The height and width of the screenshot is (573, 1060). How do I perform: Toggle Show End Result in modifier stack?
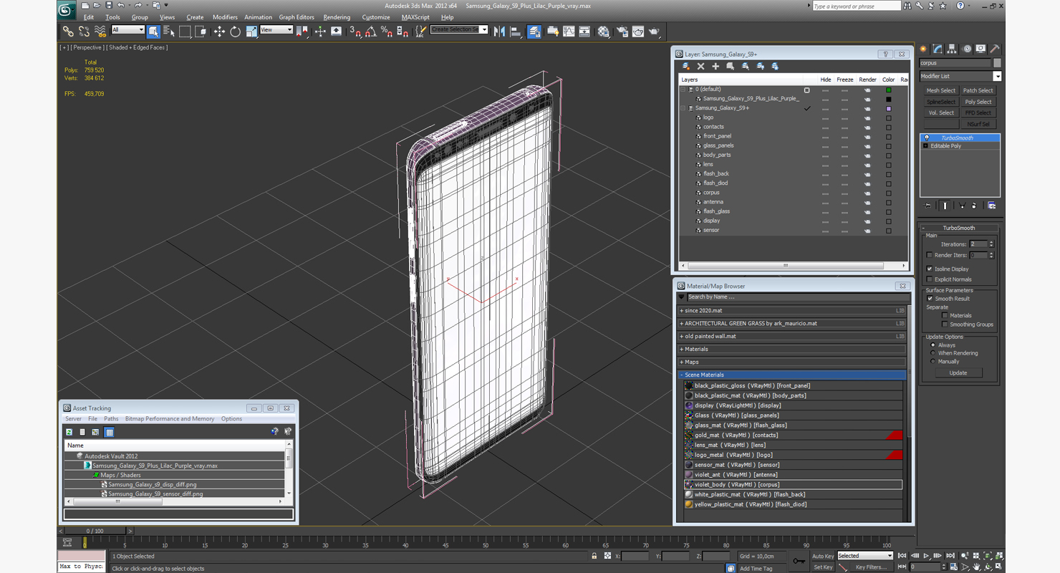(x=945, y=206)
